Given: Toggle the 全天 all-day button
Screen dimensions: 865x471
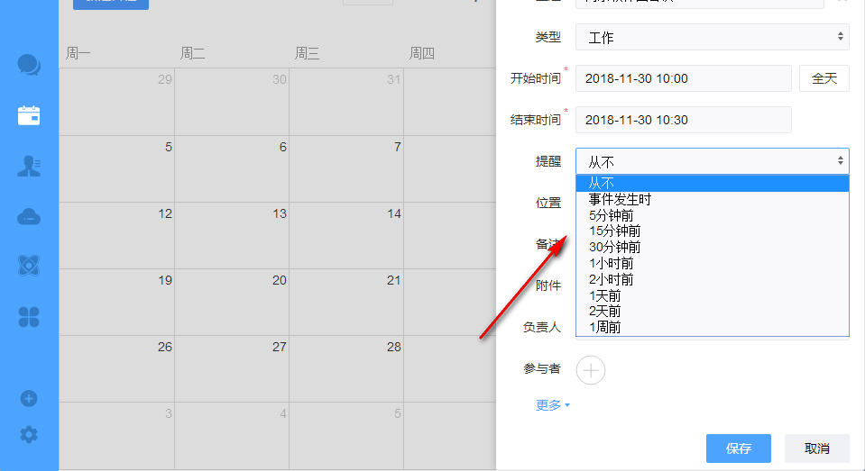Looking at the screenshot, I should 824,78.
